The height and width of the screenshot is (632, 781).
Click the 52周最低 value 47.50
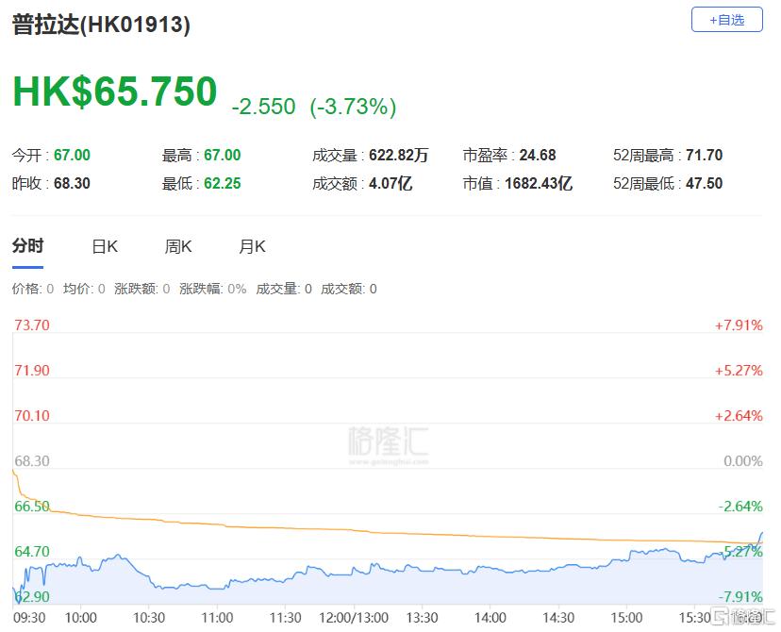point(704,183)
